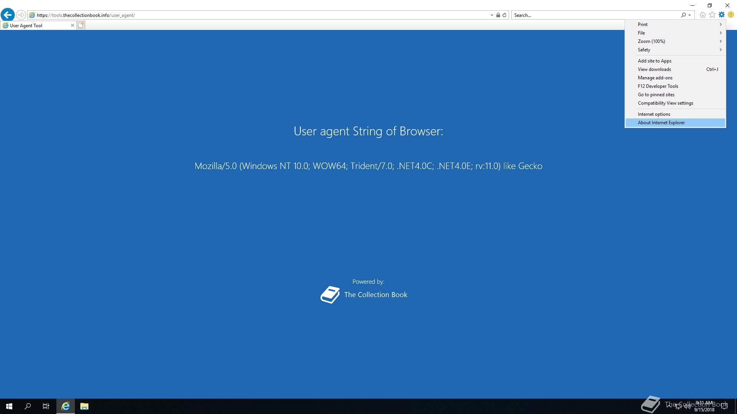The height and width of the screenshot is (414, 737).
Task: Click the Tools gear icon
Action: [x=722, y=15]
